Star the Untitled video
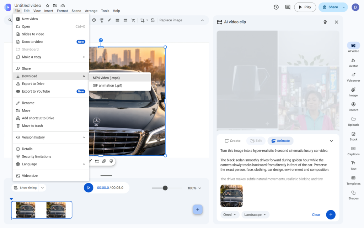This screenshot has width=364, height=228. click(x=47, y=5)
